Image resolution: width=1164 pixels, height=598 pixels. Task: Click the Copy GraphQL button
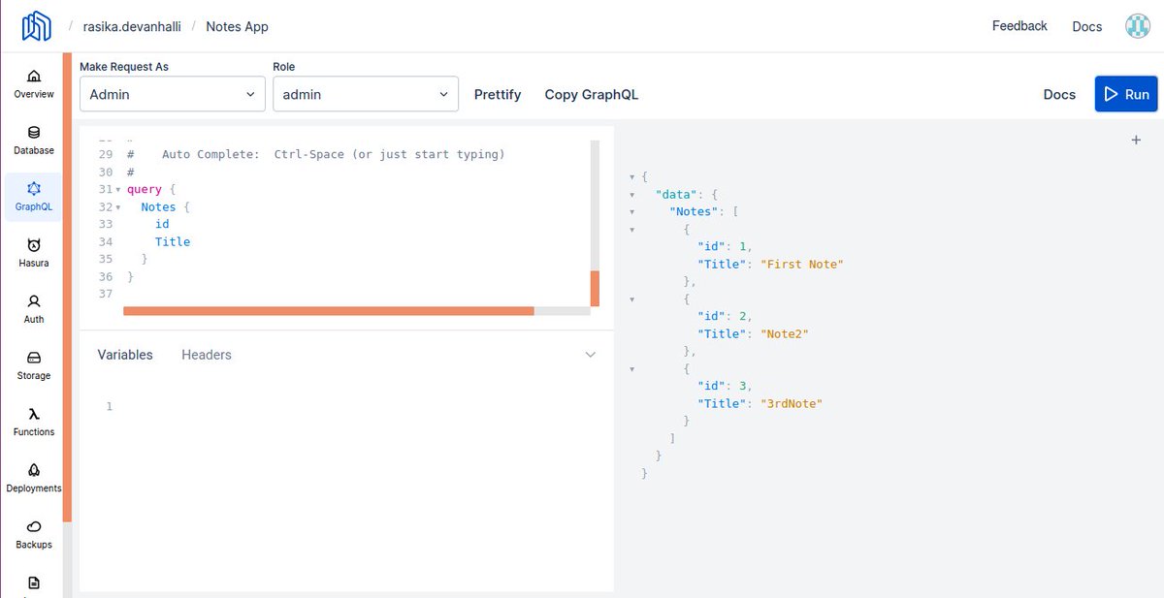click(592, 94)
